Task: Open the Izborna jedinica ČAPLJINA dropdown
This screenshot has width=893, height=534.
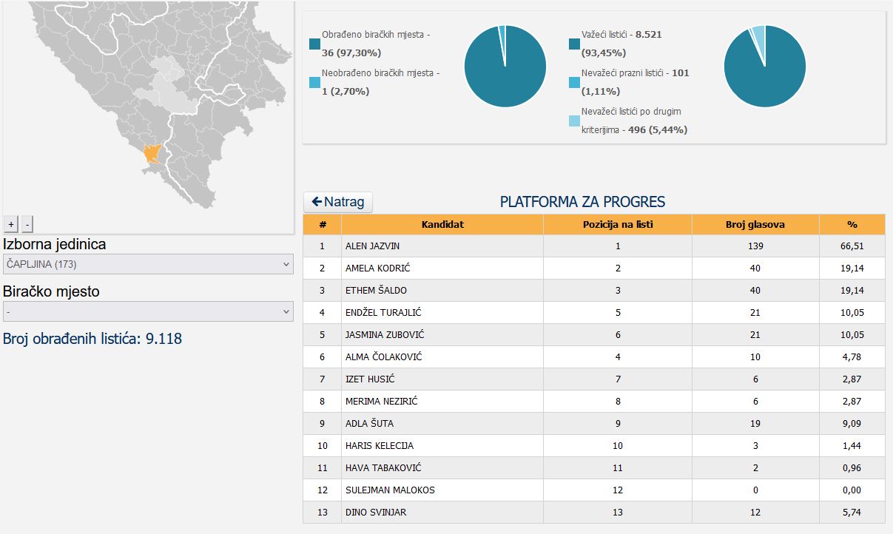Action: point(148,264)
